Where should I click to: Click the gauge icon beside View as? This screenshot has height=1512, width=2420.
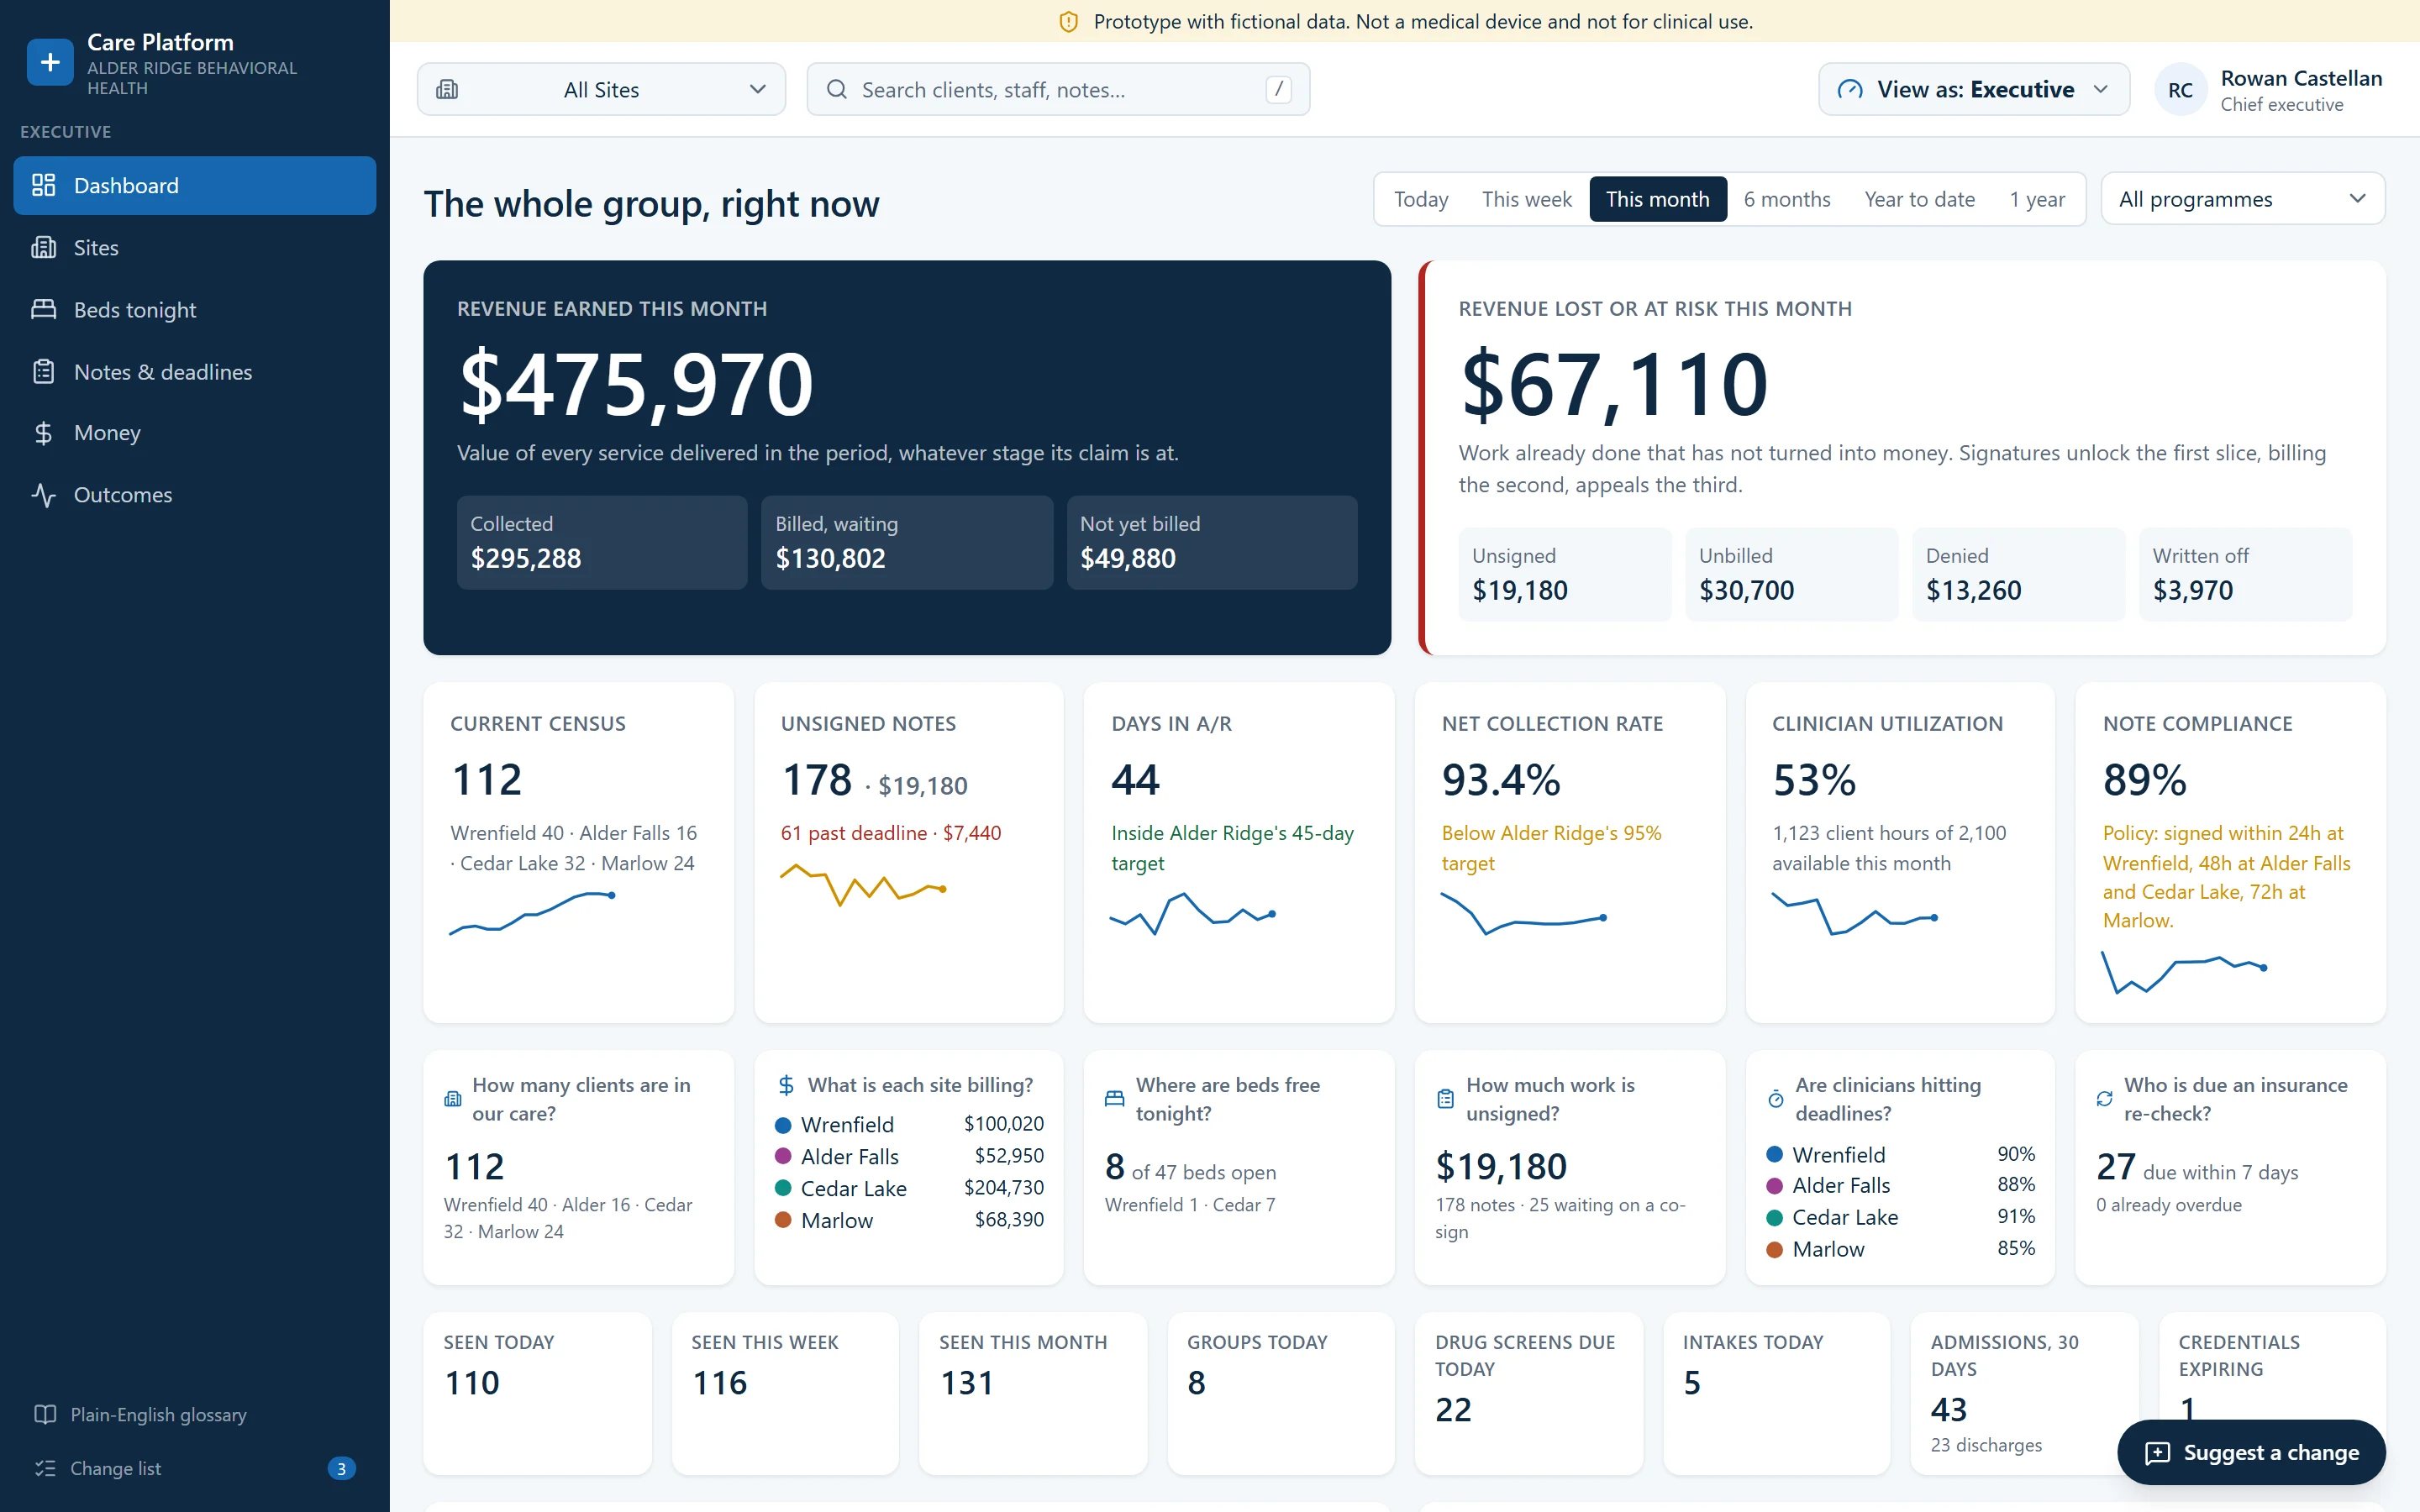pyautogui.click(x=1850, y=90)
